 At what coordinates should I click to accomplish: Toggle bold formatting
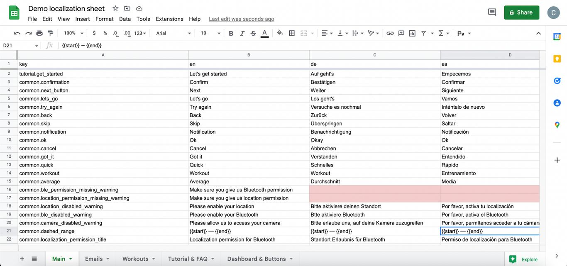tap(231, 33)
